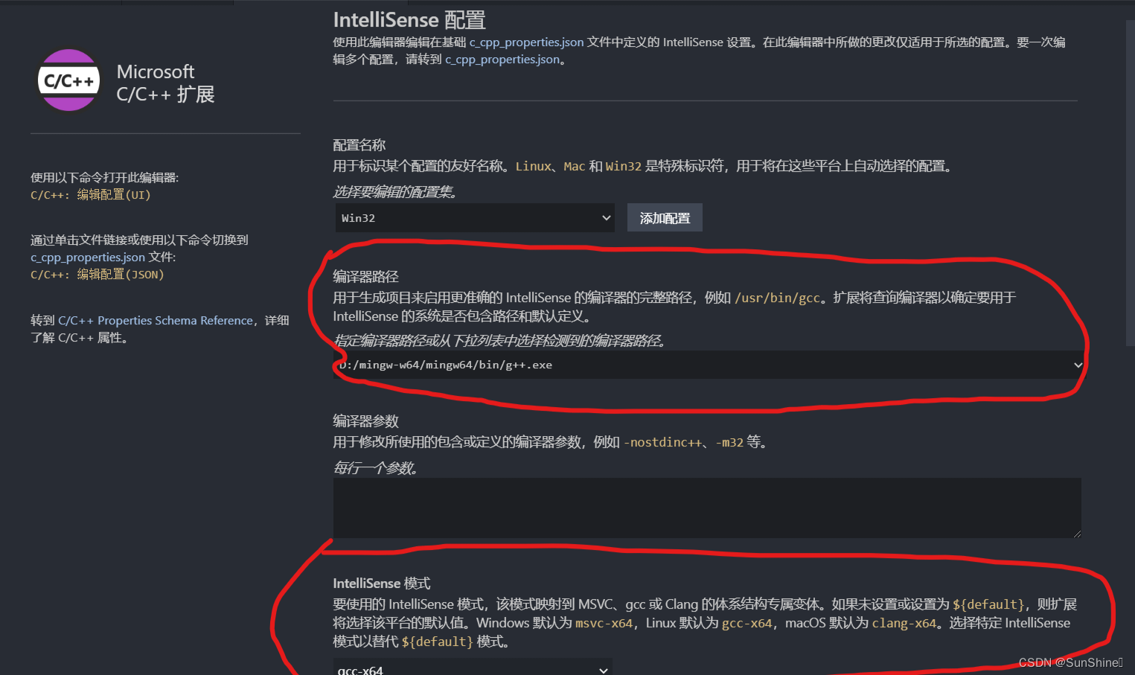Image resolution: width=1135 pixels, height=675 pixels.
Task: Click the 添加配置 button
Action: coord(665,218)
